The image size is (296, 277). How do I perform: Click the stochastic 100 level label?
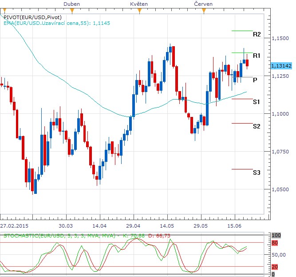(276, 235)
